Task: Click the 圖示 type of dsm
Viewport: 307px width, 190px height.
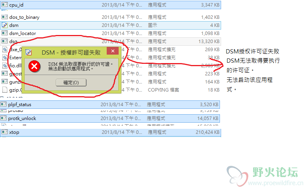Action: (153, 25)
